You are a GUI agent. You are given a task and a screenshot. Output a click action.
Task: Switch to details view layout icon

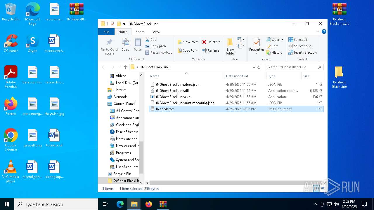click(x=316, y=189)
